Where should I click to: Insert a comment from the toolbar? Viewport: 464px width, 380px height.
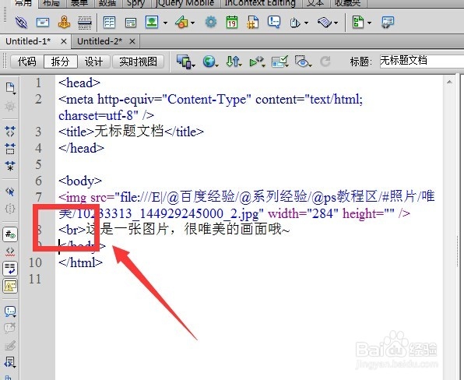pyautogui.click(x=274, y=23)
